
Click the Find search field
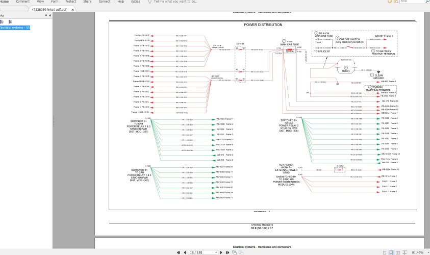click(410, 2)
